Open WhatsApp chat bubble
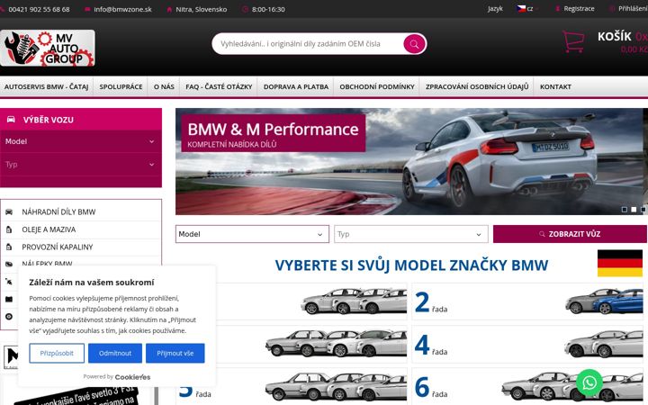The height and width of the screenshot is (405, 648). point(589,382)
